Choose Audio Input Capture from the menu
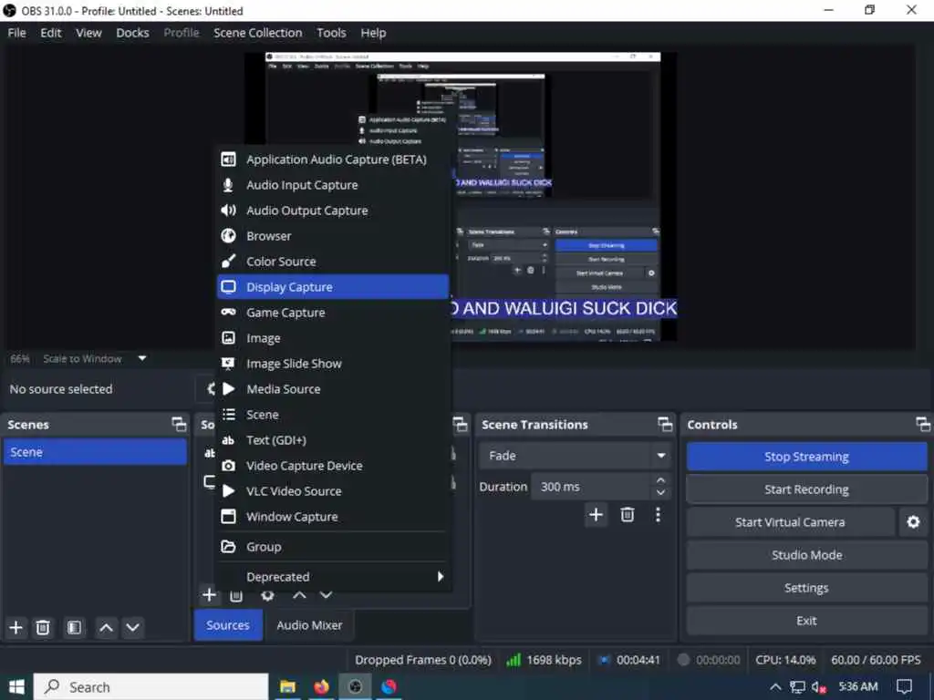 332,185
